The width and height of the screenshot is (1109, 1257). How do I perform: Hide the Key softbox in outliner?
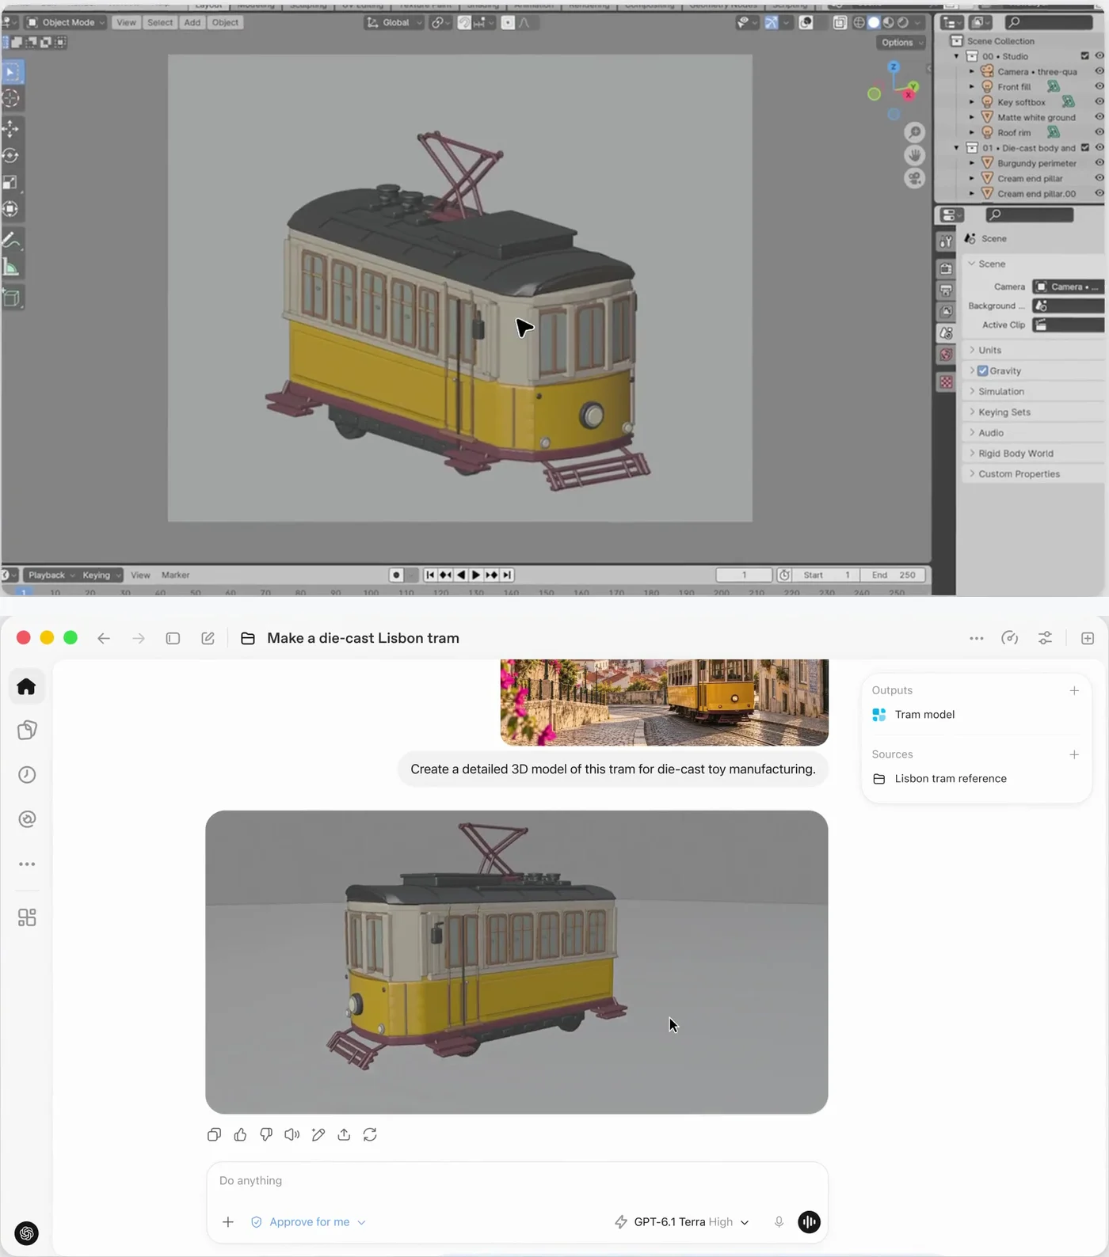[1099, 101]
